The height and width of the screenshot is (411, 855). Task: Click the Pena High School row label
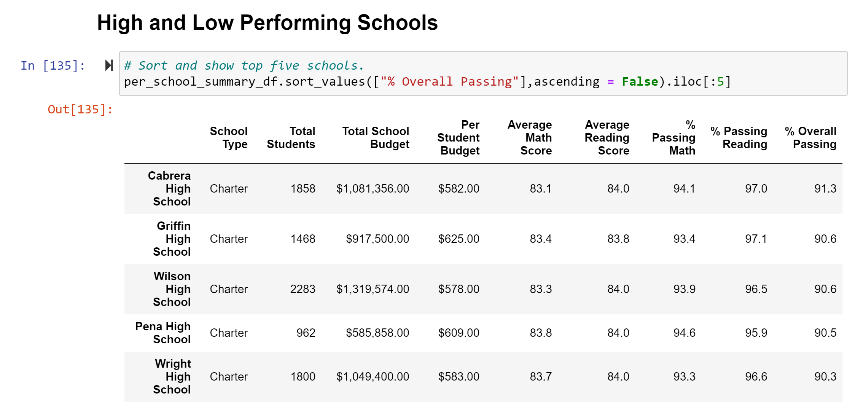163,333
